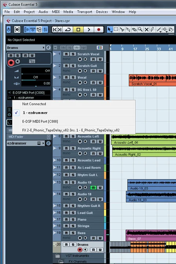Viewport: 176px width, 264px height.
Task: Toggle the Cycle loop button
Action: (x=68, y=30)
